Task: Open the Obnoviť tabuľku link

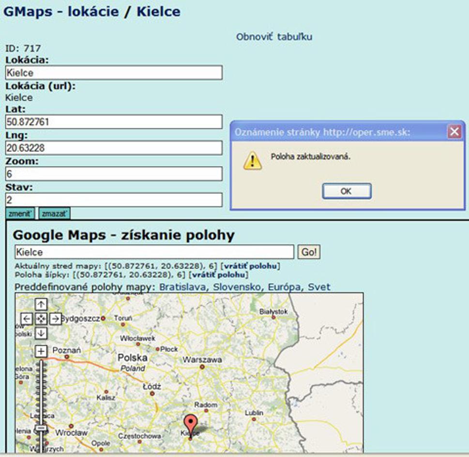Action: 274,37
